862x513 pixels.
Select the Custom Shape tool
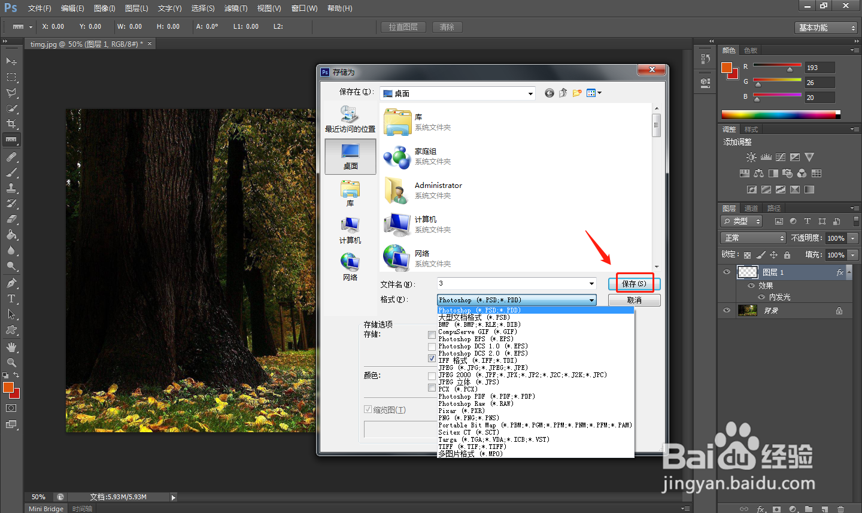11,330
